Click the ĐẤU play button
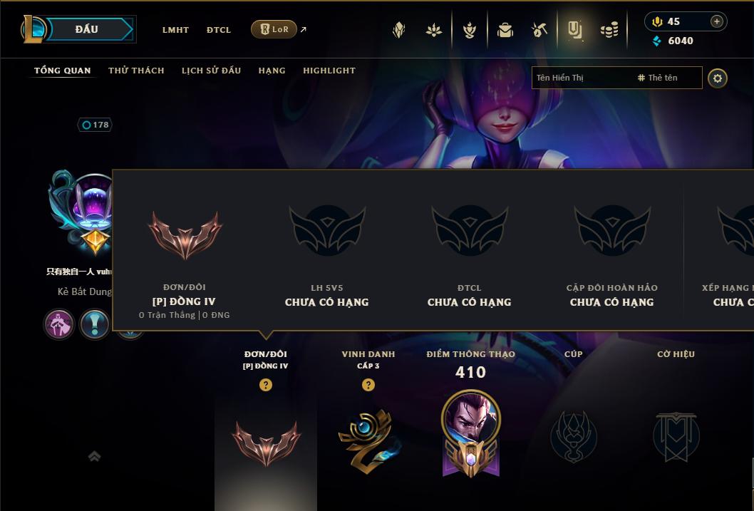 [86, 29]
